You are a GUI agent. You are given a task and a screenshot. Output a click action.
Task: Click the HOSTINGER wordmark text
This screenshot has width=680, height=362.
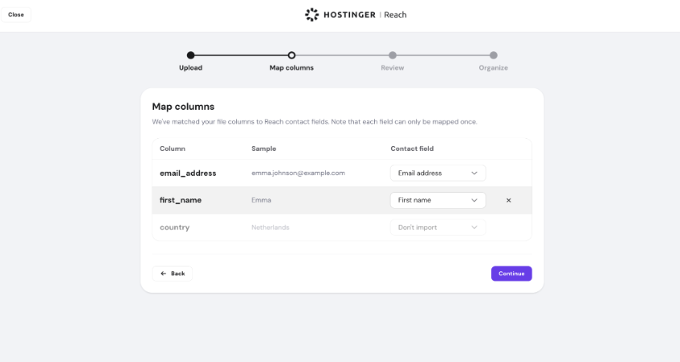click(x=349, y=14)
